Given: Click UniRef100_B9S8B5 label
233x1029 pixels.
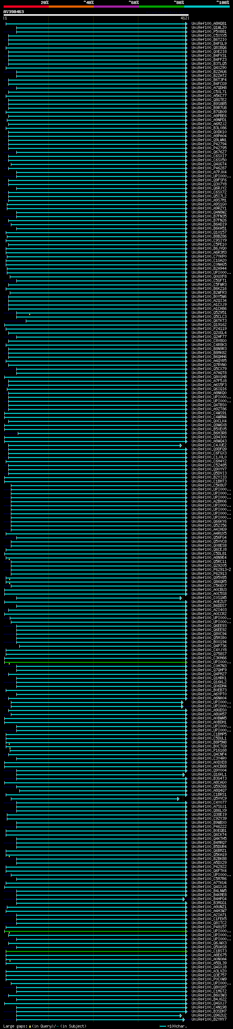Looking at the screenshot, I should 209,104.
